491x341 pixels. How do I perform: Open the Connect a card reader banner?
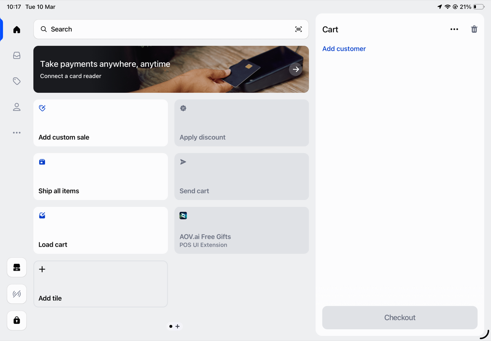tap(171, 69)
